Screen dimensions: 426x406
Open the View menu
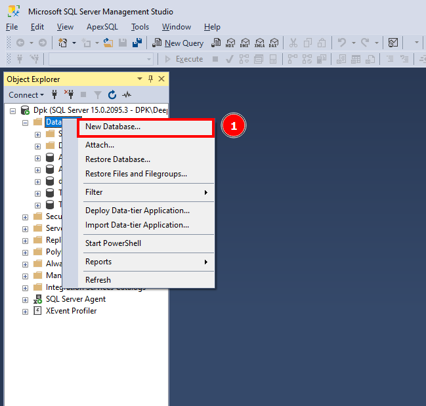(65, 27)
